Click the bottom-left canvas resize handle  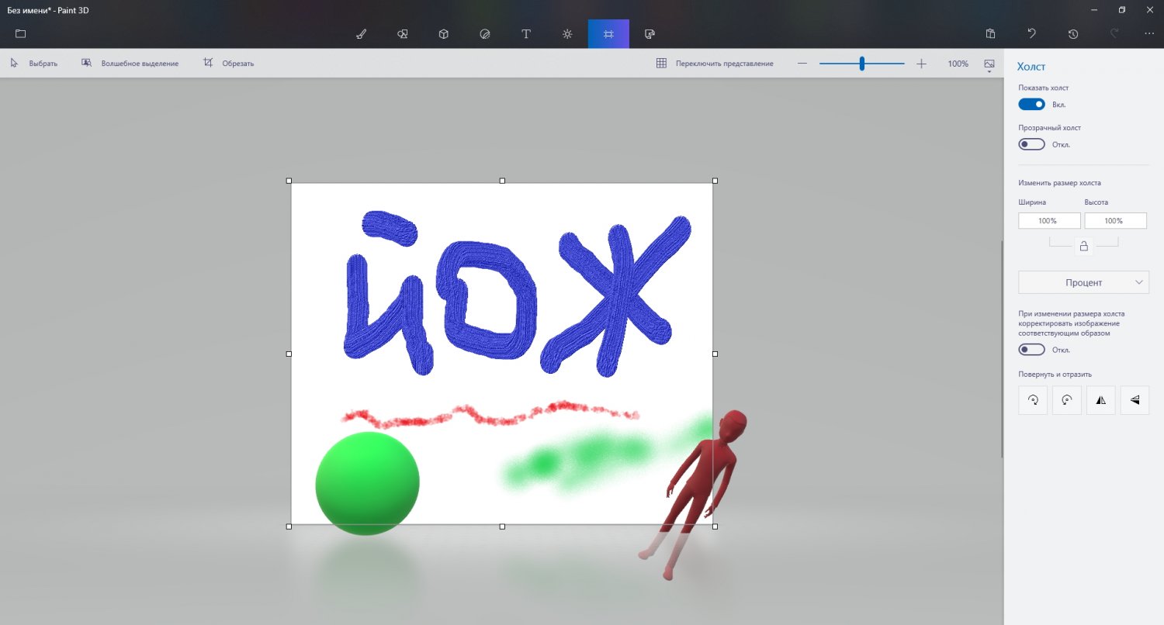pyautogui.click(x=289, y=527)
